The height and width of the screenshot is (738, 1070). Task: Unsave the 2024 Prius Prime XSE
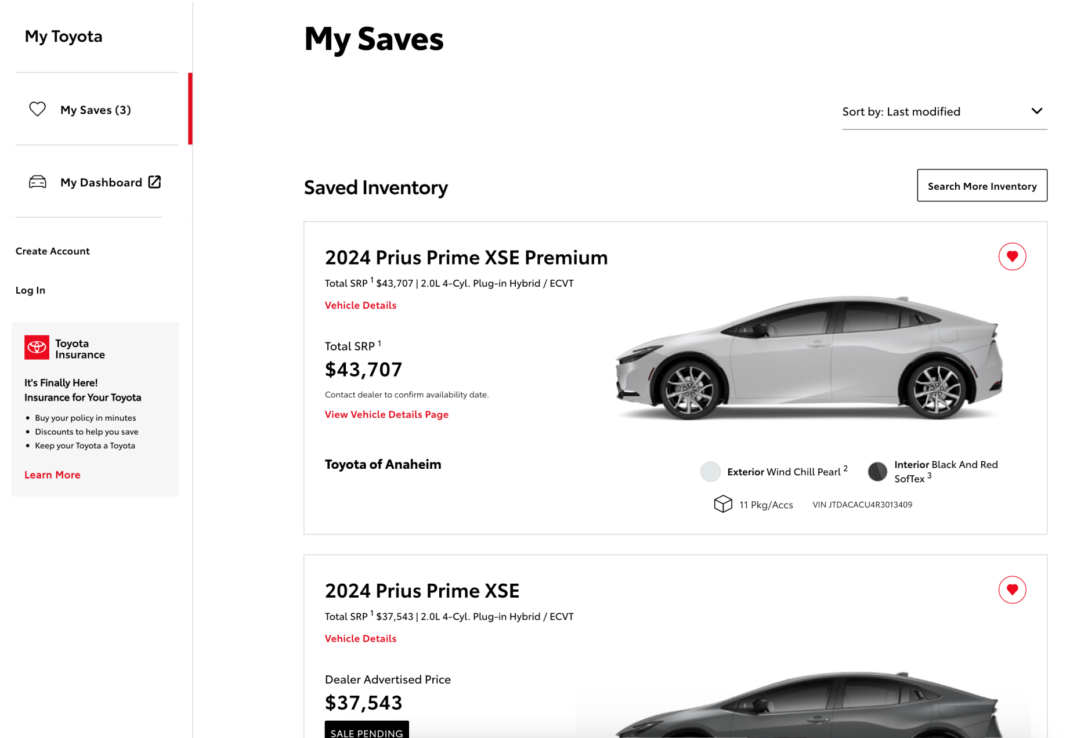coord(1013,590)
